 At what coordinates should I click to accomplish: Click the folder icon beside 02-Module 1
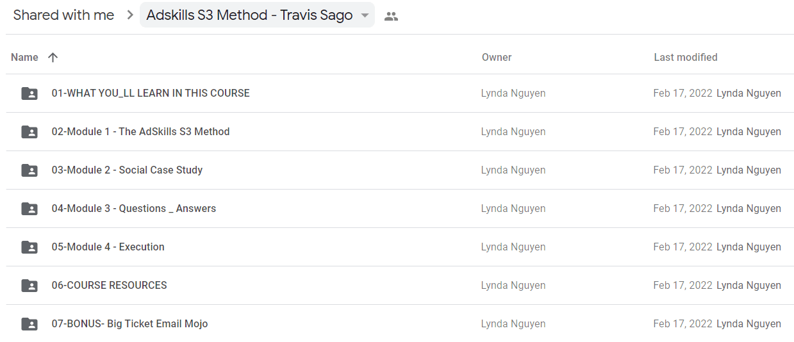(29, 132)
